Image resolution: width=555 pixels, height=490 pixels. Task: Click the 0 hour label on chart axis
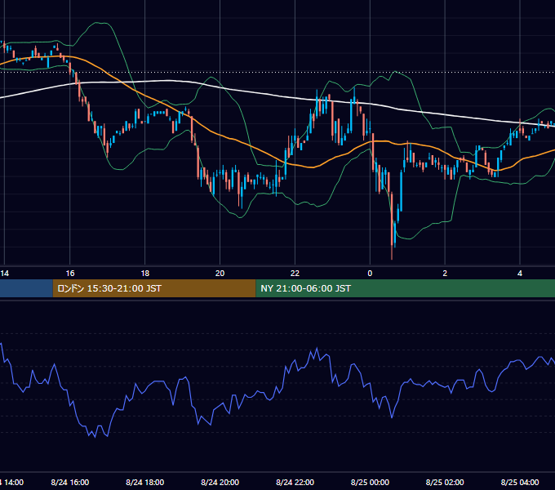(x=370, y=274)
